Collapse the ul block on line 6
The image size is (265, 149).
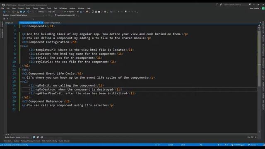tap(21, 46)
